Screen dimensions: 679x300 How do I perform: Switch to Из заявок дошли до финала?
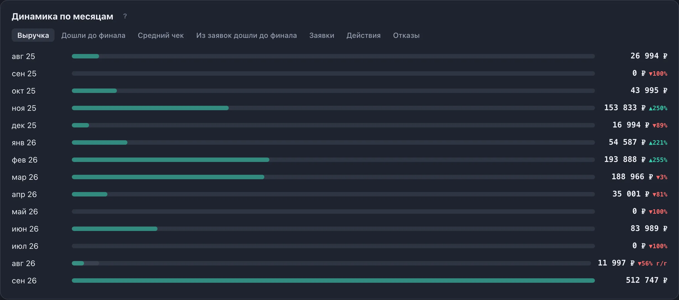tap(247, 35)
